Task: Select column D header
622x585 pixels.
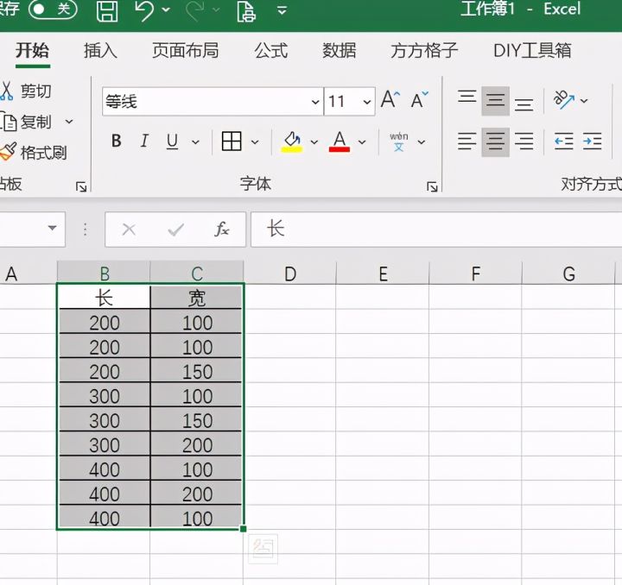Action: point(290,274)
